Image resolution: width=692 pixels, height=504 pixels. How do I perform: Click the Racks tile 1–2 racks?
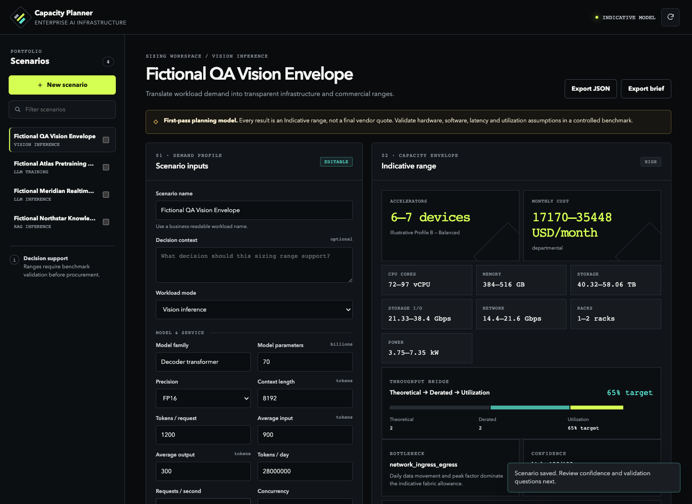point(616,314)
